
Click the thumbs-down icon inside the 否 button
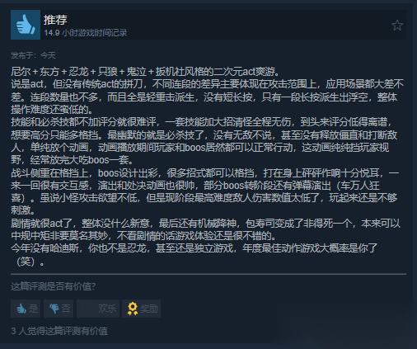54,309
